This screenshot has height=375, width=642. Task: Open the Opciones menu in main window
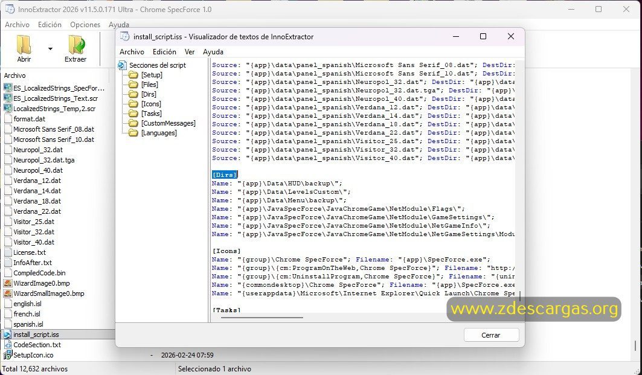pyautogui.click(x=85, y=25)
